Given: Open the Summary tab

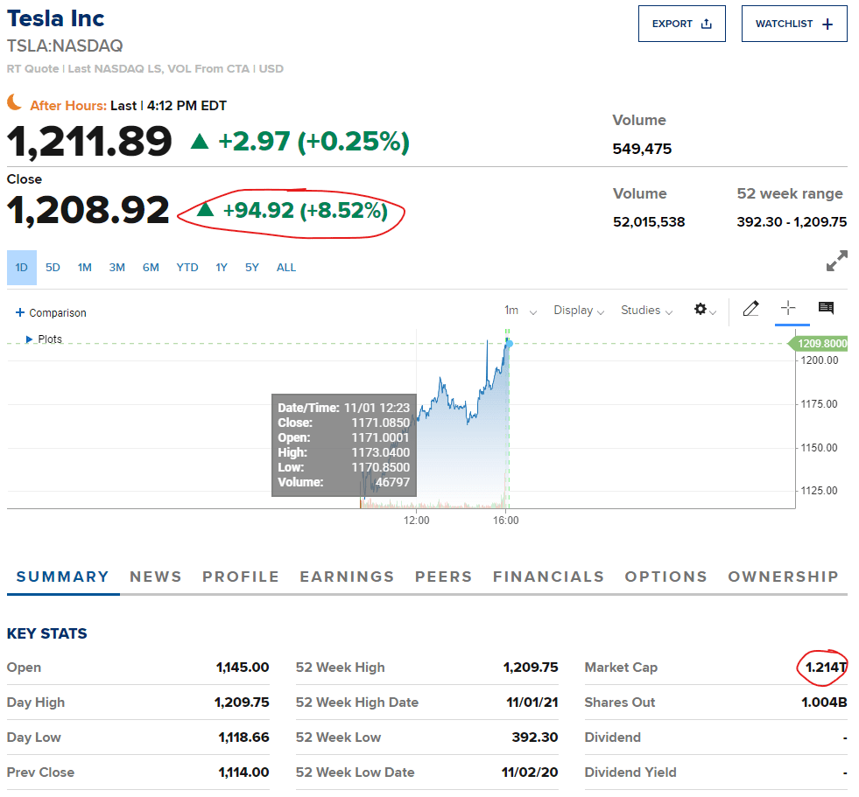Looking at the screenshot, I should 62,577.
